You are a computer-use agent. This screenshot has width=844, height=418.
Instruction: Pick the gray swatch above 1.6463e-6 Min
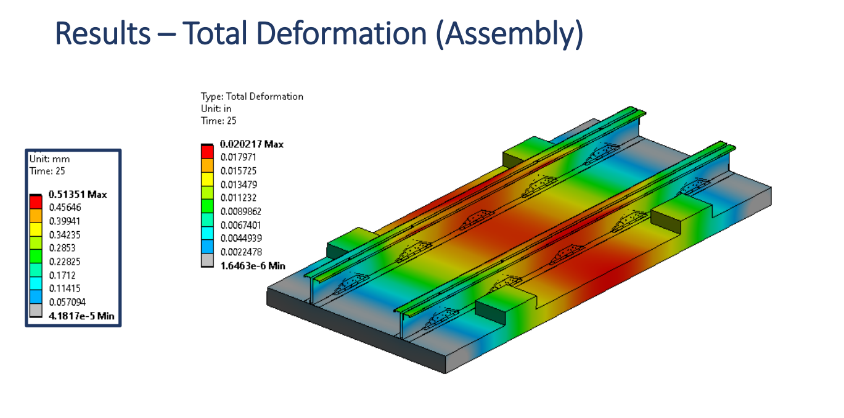click(x=208, y=260)
